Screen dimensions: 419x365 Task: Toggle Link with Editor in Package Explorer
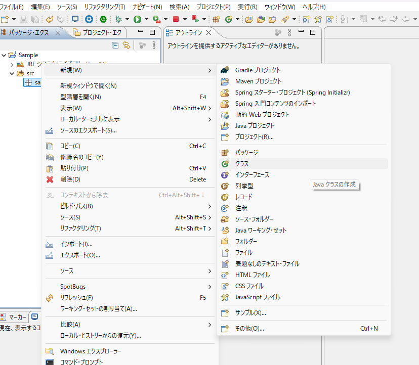pos(127,45)
